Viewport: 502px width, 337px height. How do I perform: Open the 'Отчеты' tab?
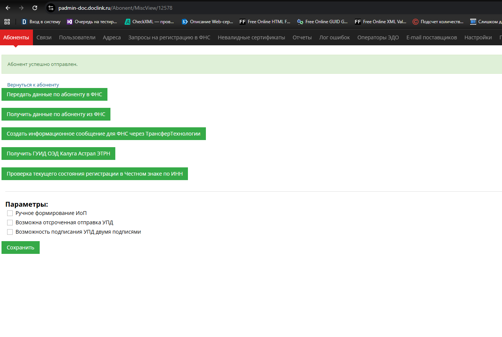(x=302, y=37)
